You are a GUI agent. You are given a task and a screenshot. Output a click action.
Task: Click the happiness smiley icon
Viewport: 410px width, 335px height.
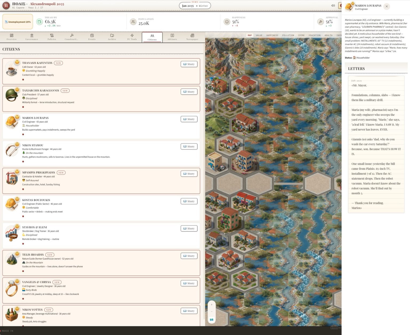[227, 22]
